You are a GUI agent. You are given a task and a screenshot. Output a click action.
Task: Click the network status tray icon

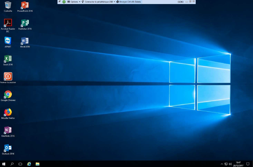click(x=226, y=164)
